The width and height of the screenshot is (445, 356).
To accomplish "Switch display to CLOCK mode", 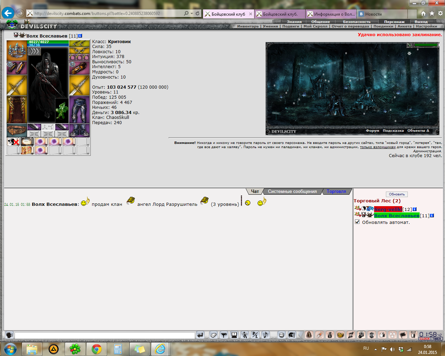I will (x=424, y=339).
